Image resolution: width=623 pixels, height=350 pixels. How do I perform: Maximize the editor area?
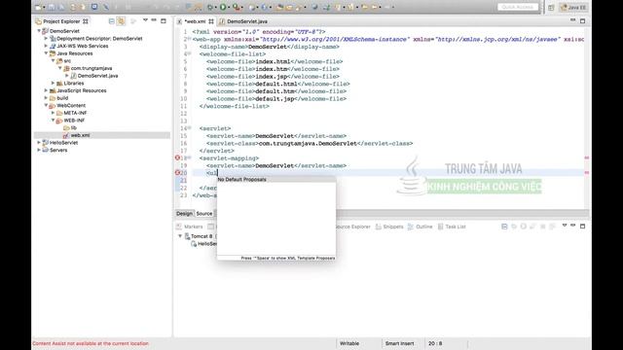coord(582,21)
